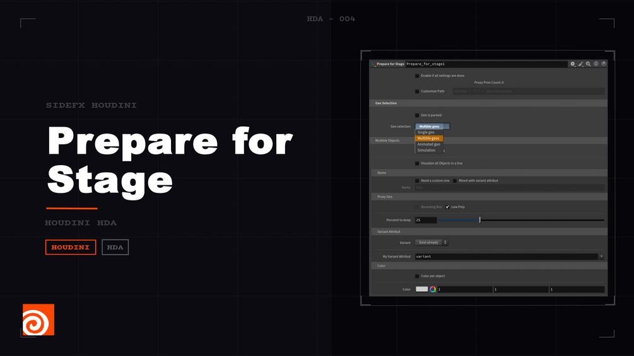Image resolution: width=634 pixels, height=356 pixels.
Task: Check the 'Geo is packed' option
Action: [417, 115]
